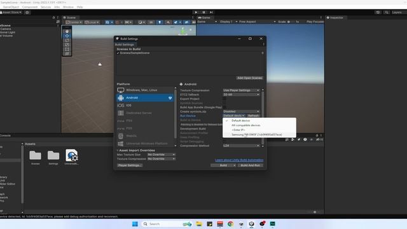Open the Build button dropdown arrow
The width and height of the screenshot is (407, 229).
[235, 165]
